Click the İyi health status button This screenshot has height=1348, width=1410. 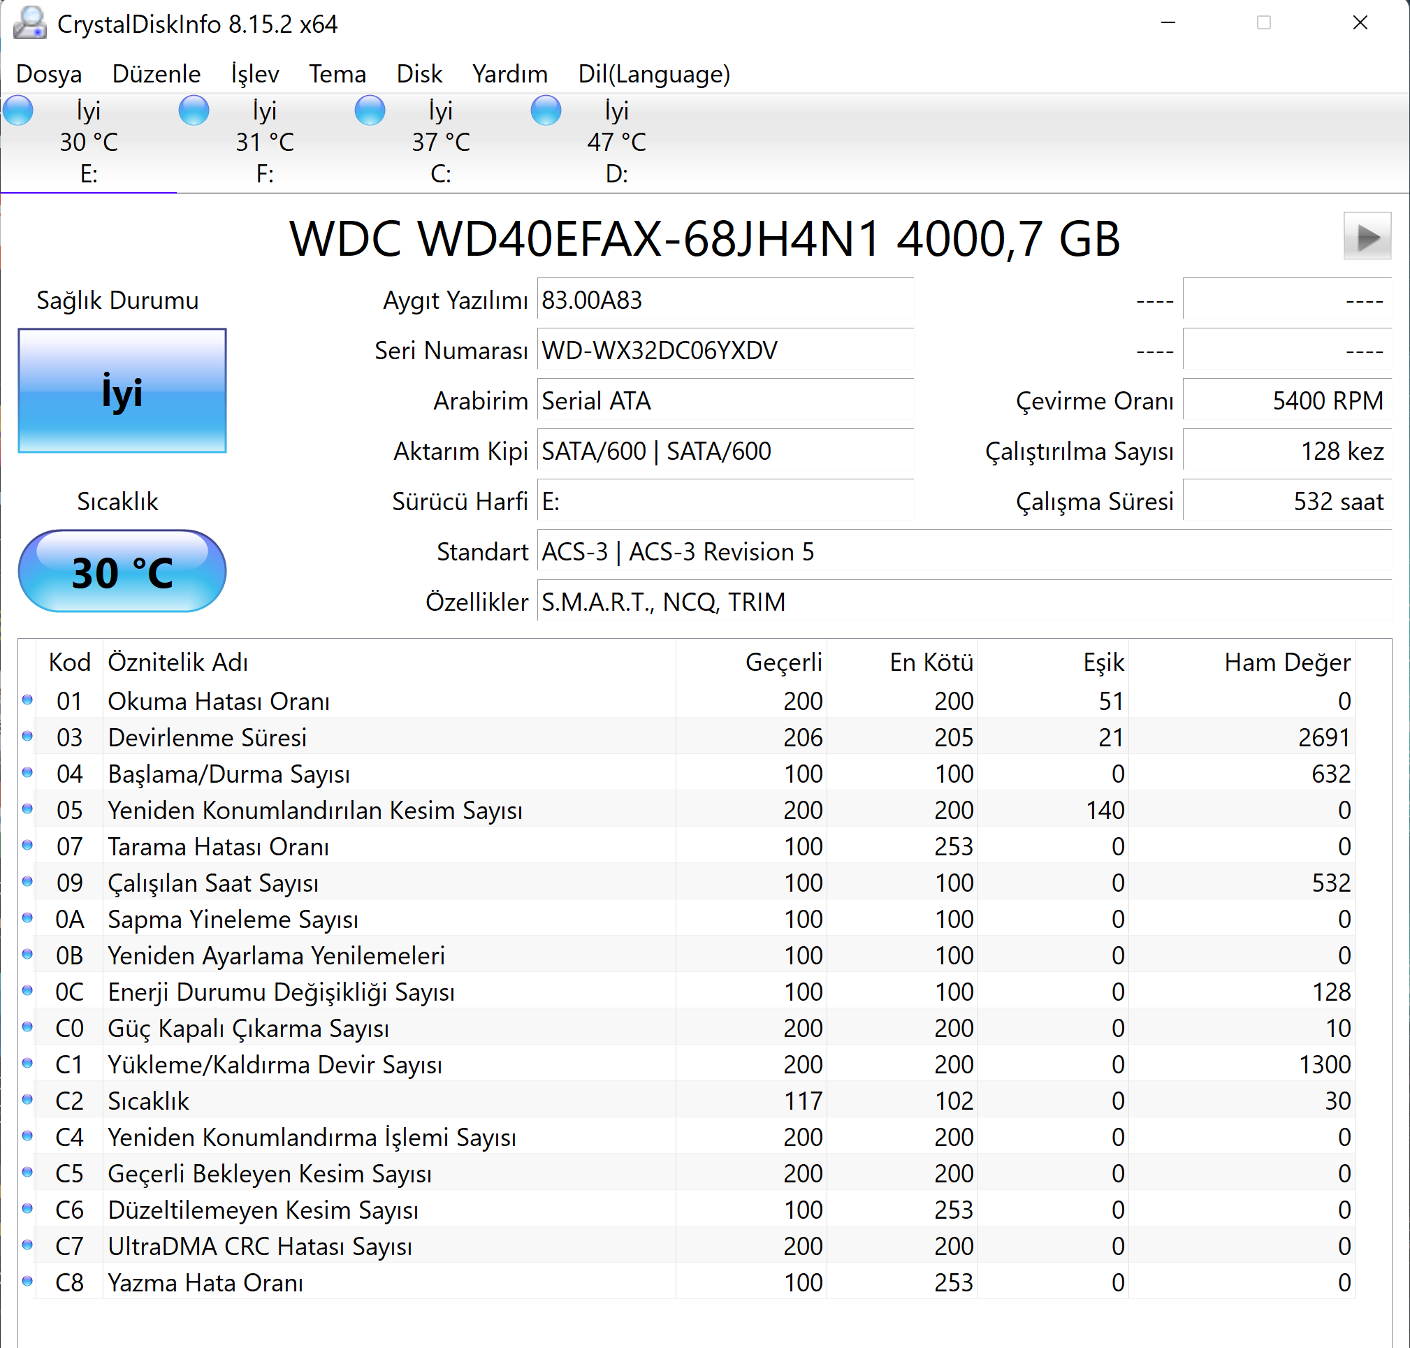tap(122, 391)
